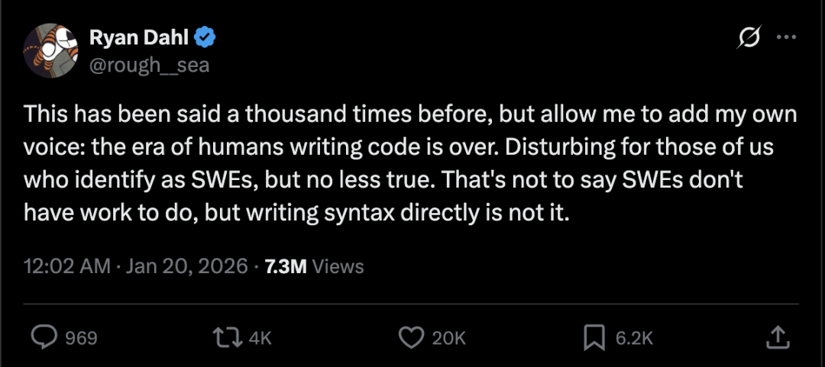Click the 6.2K bookmarks count
This screenshot has height=367, width=825.
point(632,337)
